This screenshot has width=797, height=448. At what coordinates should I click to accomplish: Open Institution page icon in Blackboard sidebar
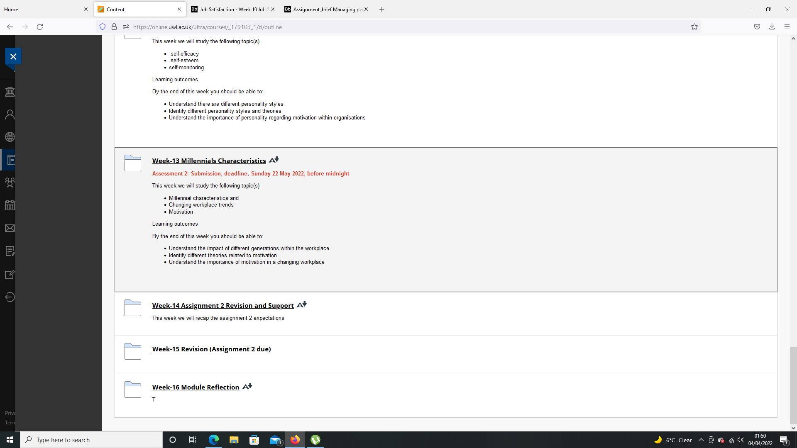10,92
